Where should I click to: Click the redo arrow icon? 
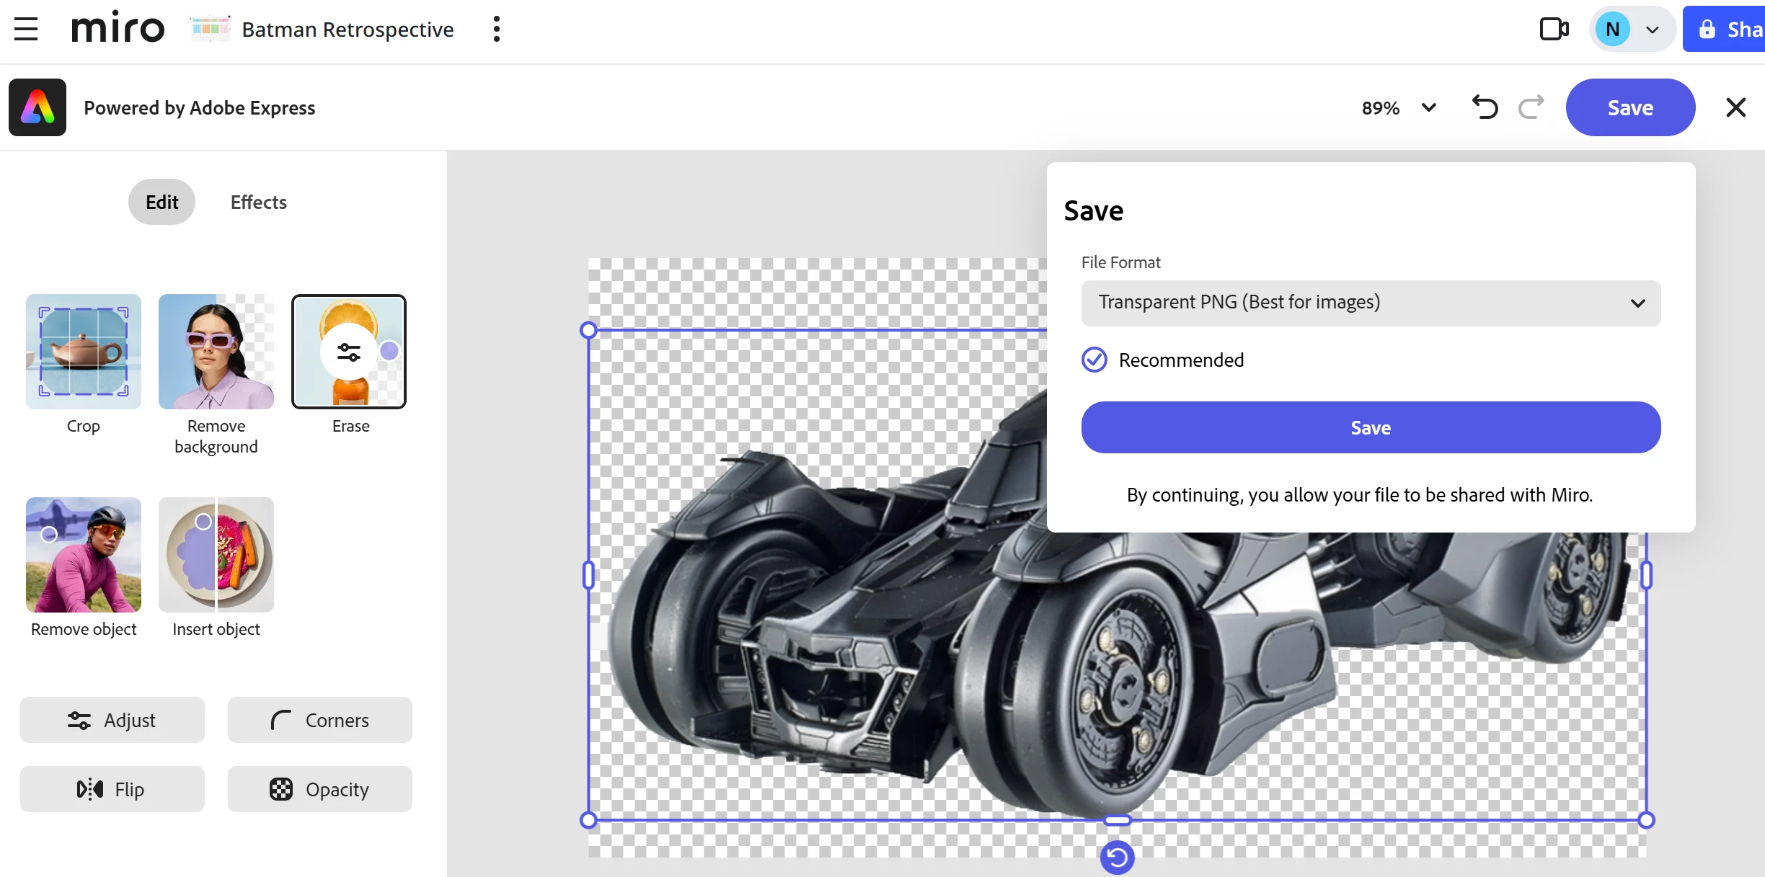click(x=1531, y=107)
